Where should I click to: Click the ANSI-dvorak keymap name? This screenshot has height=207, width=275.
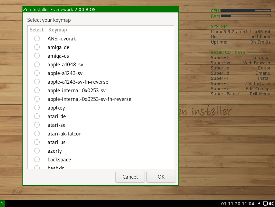(62, 39)
